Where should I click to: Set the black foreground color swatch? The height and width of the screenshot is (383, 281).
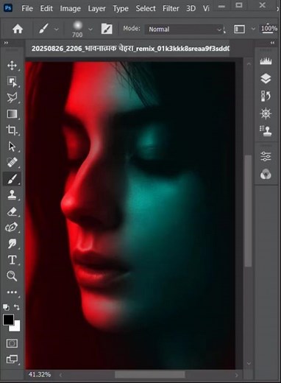coord(8,320)
